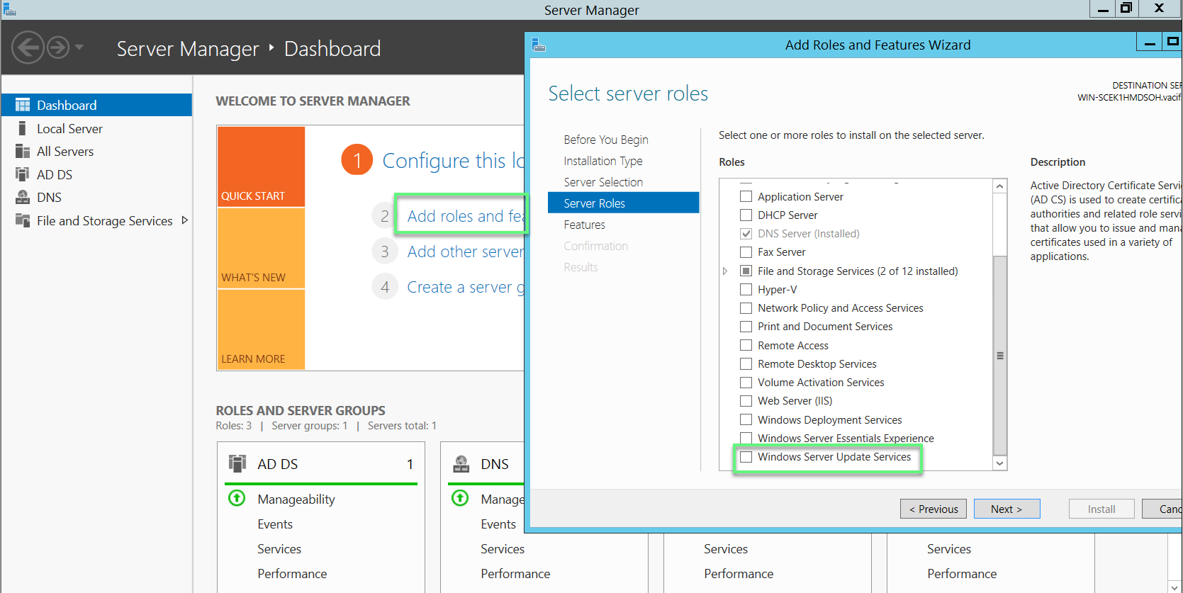The width and height of the screenshot is (1183, 593).
Task: Go to Features wizard step
Action: tap(585, 225)
